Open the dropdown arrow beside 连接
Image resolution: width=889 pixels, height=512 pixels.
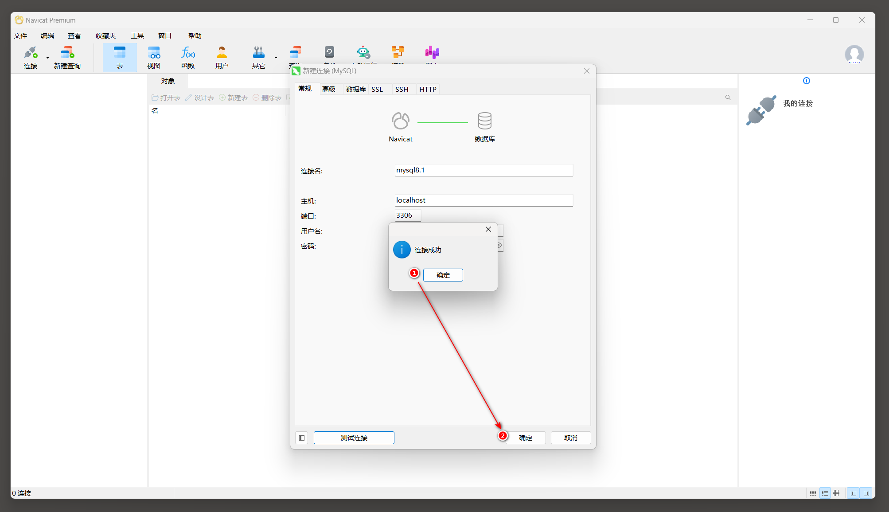point(47,58)
